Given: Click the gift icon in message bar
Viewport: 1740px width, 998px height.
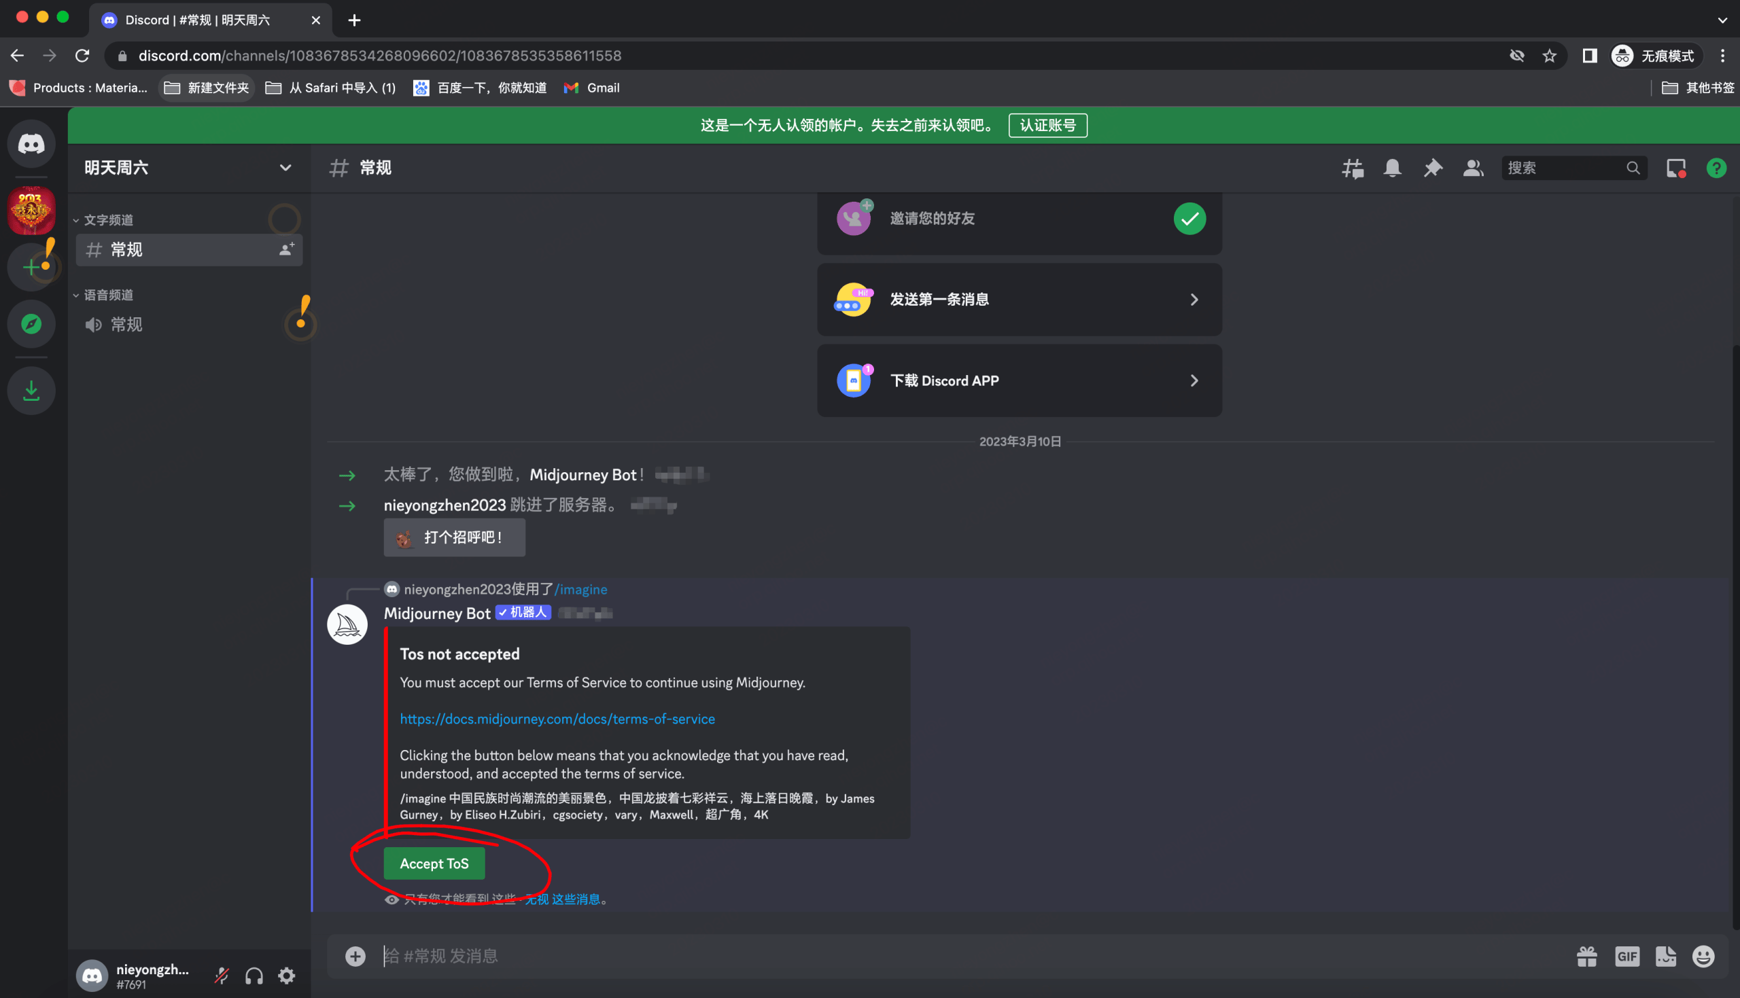Looking at the screenshot, I should click(x=1587, y=956).
